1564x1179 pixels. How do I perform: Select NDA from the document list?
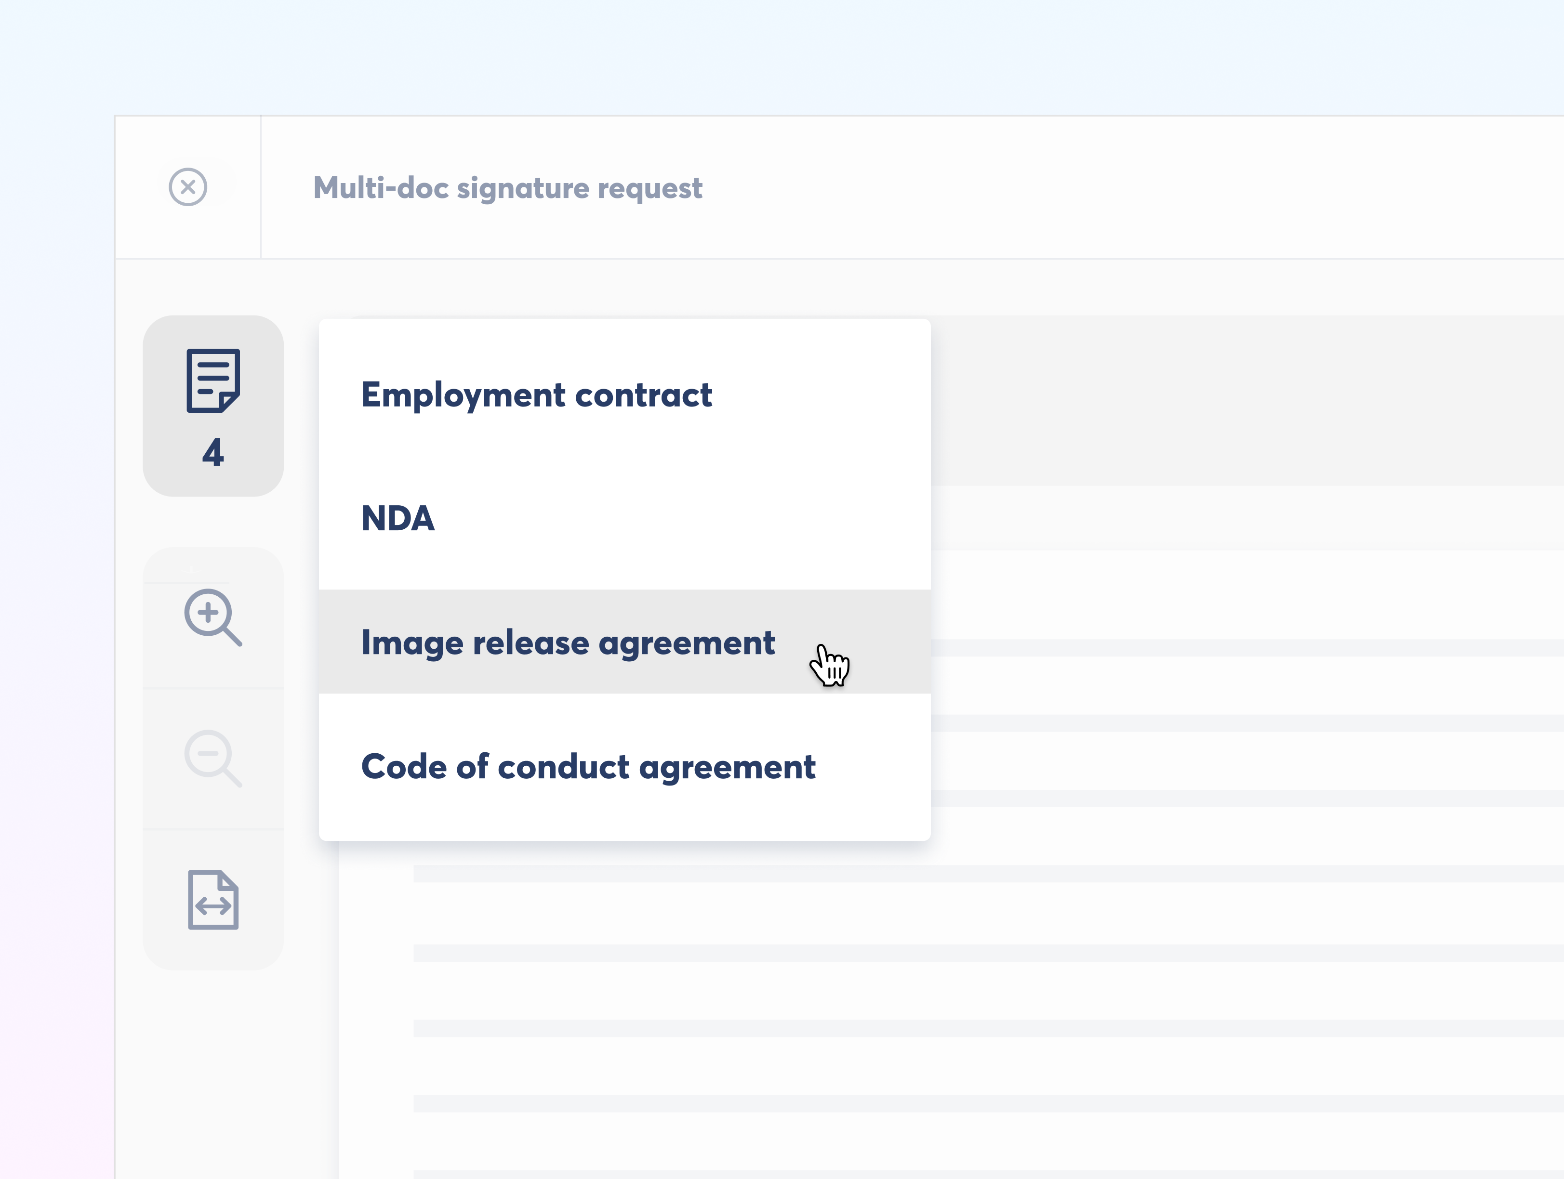[624, 518]
